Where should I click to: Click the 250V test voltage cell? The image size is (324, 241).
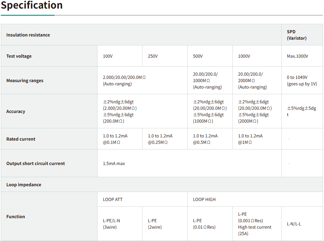[x=153, y=56]
